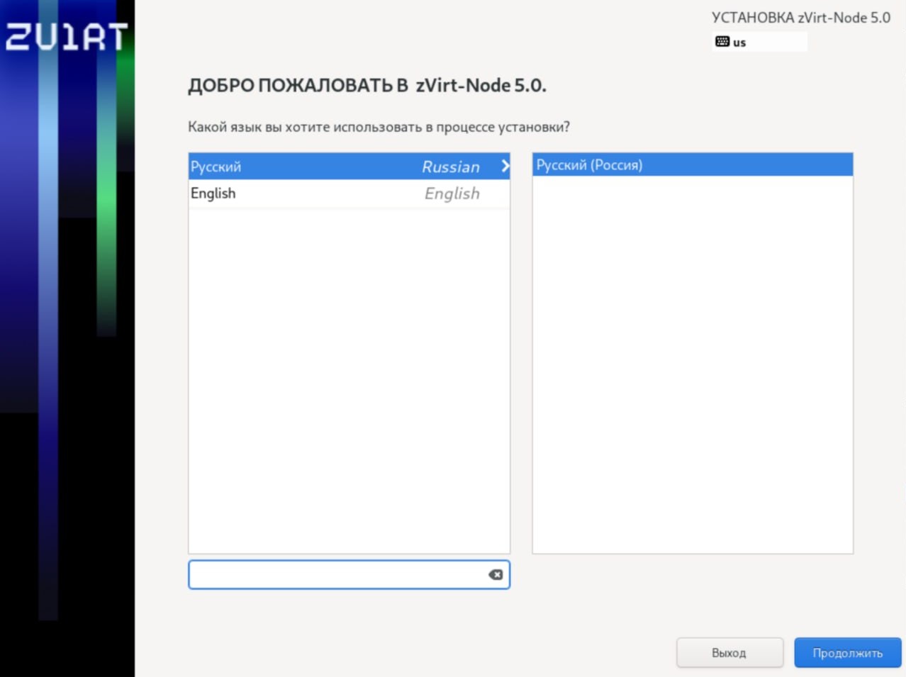Choose Русский (Россия) locale
Image resolution: width=906 pixels, height=677 pixels.
click(x=693, y=165)
